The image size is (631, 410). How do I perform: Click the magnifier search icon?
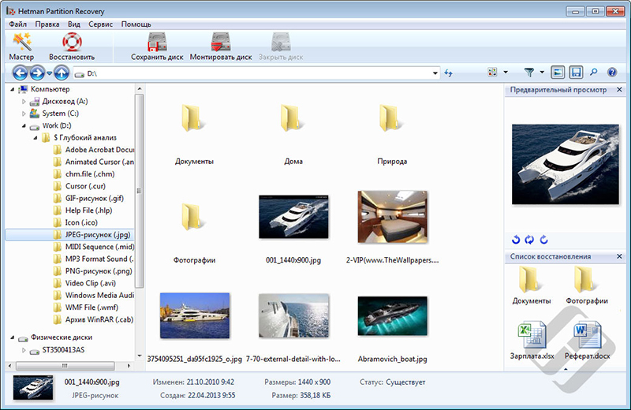[593, 73]
